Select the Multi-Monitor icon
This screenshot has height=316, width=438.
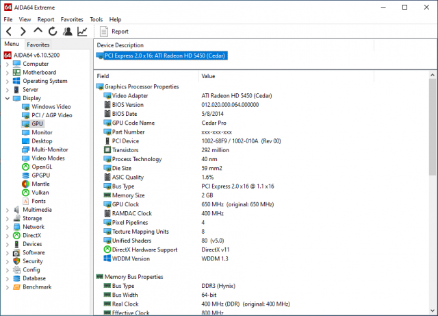[25, 149]
